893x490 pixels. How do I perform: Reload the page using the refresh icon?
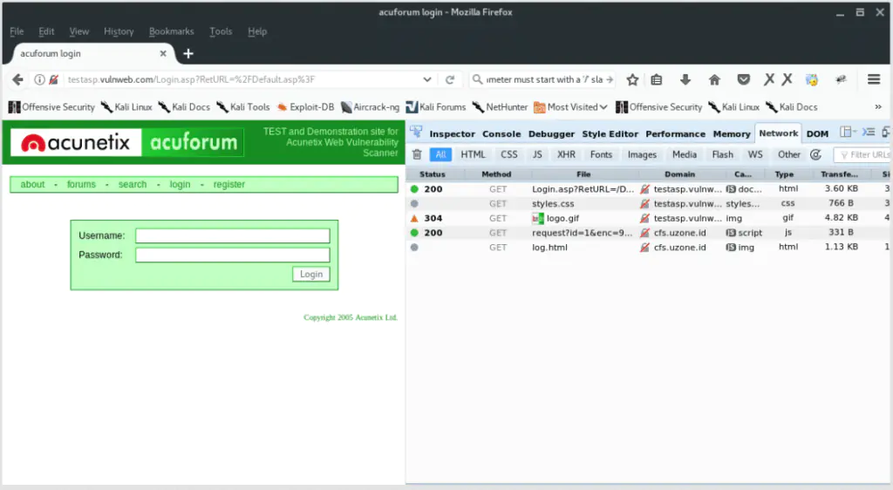tap(450, 79)
